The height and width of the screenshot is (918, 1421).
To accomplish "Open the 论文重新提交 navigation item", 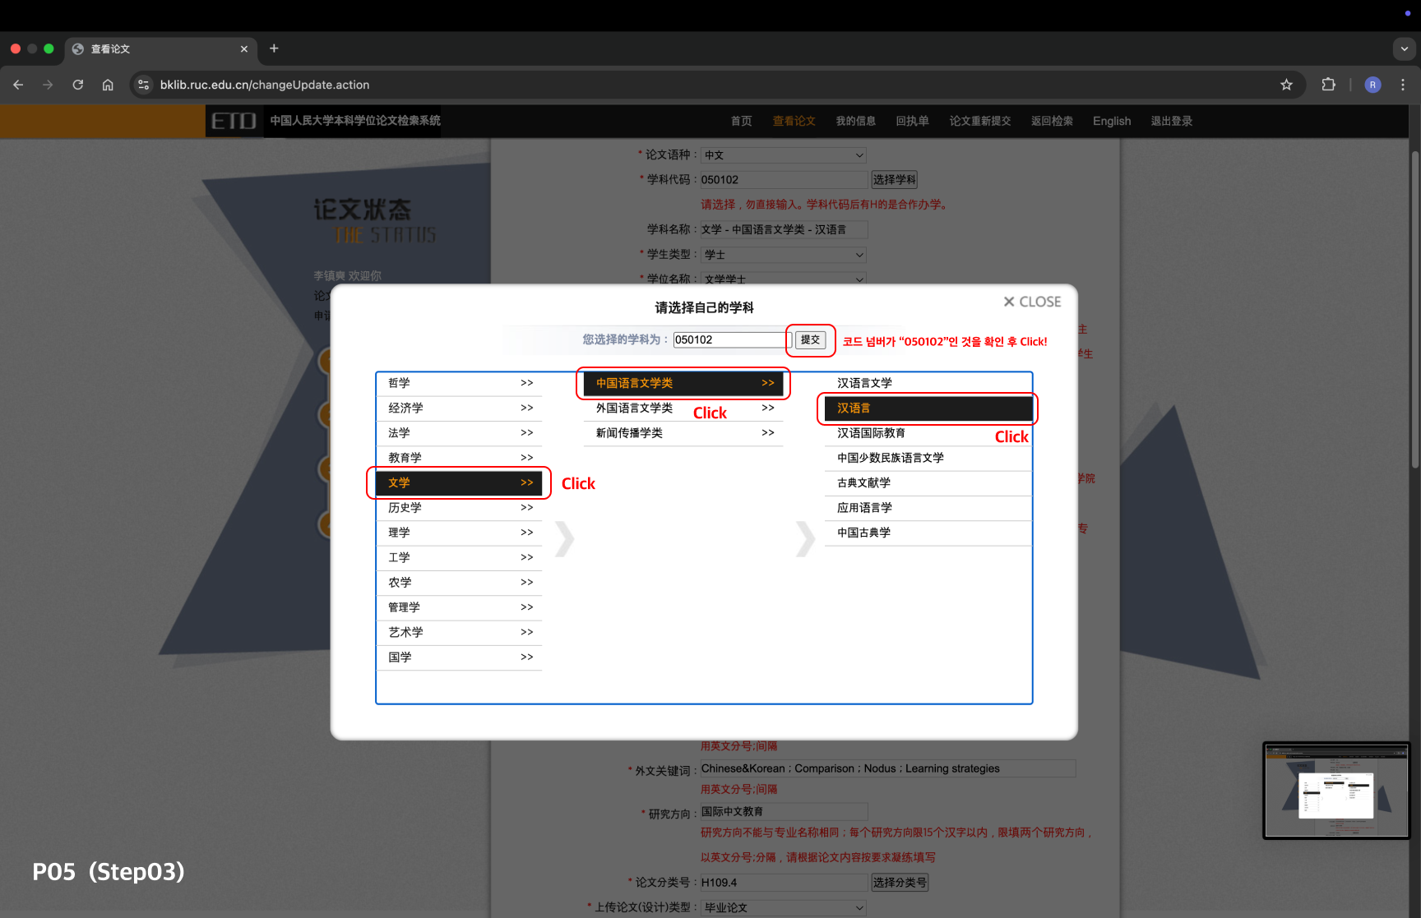I will (980, 121).
